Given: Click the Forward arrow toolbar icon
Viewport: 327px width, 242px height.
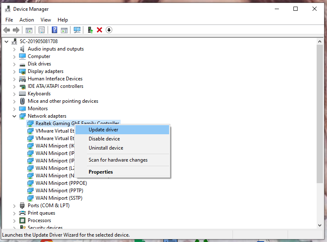Looking at the screenshot, I should [16, 30].
